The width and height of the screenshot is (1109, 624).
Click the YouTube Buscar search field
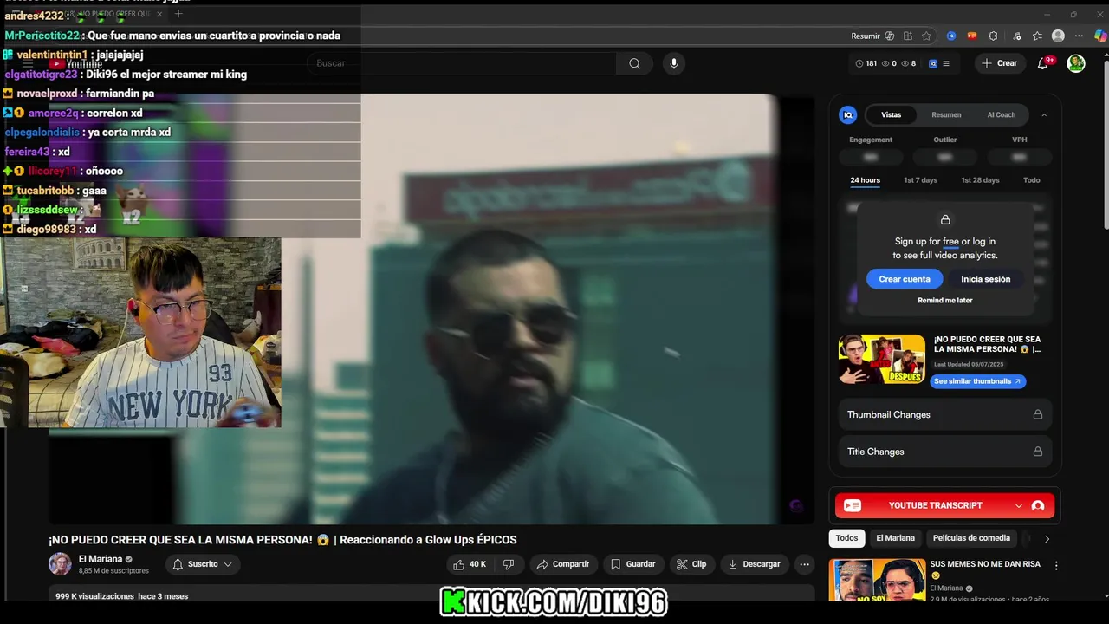click(x=461, y=63)
